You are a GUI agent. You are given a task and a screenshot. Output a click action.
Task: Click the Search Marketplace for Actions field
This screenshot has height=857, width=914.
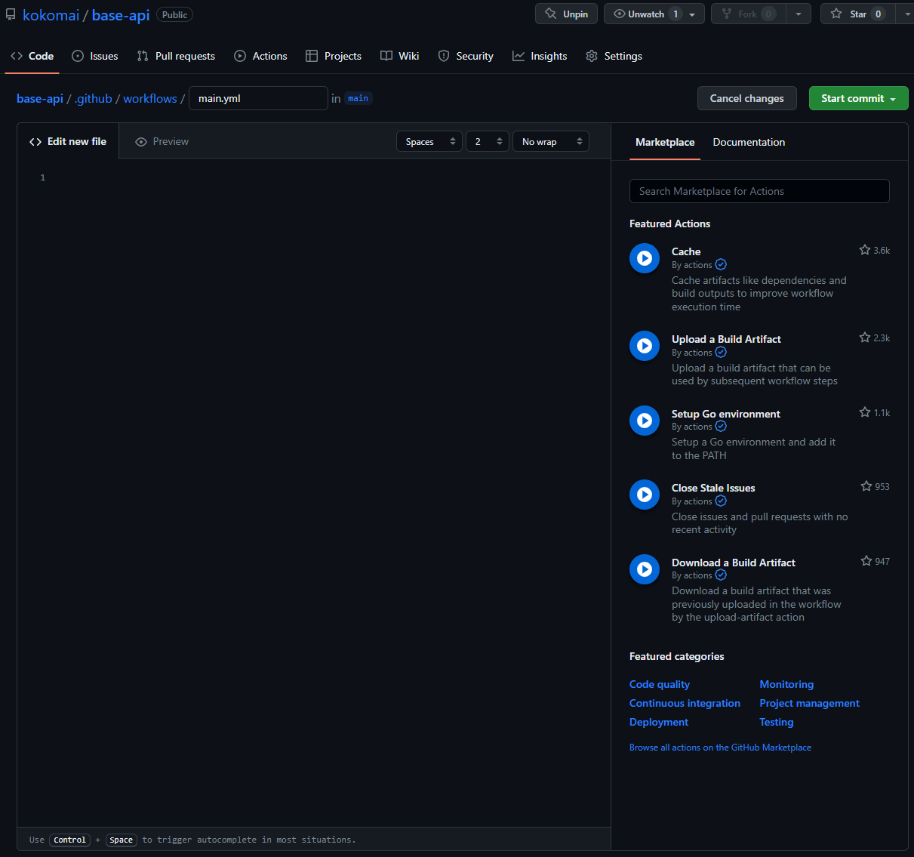point(759,191)
